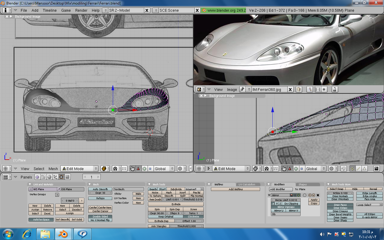
Task: Open the SR:2-Model screen selector dropdown
Action: (105, 10)
